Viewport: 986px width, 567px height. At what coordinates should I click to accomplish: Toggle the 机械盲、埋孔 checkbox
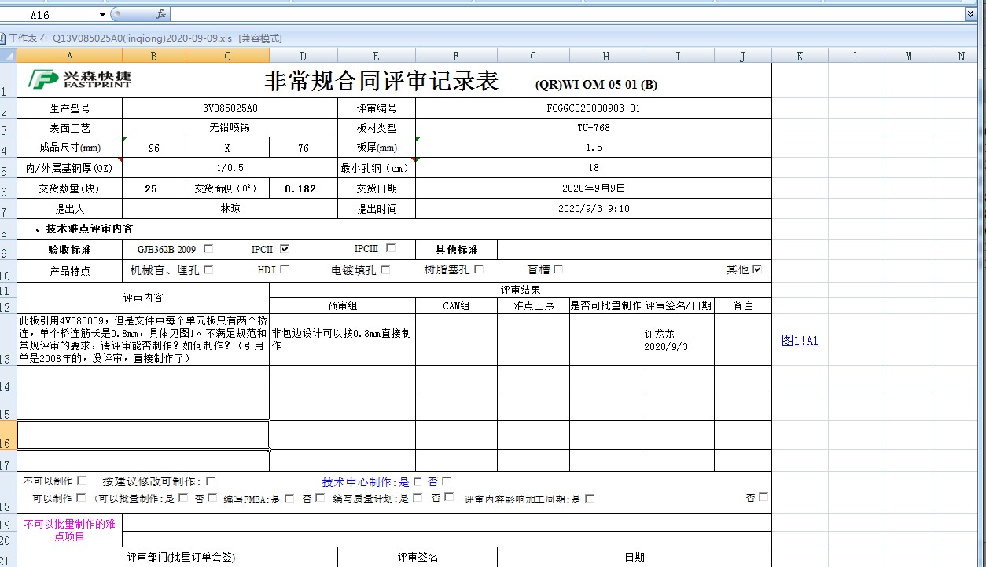click(x=208, y=269)
